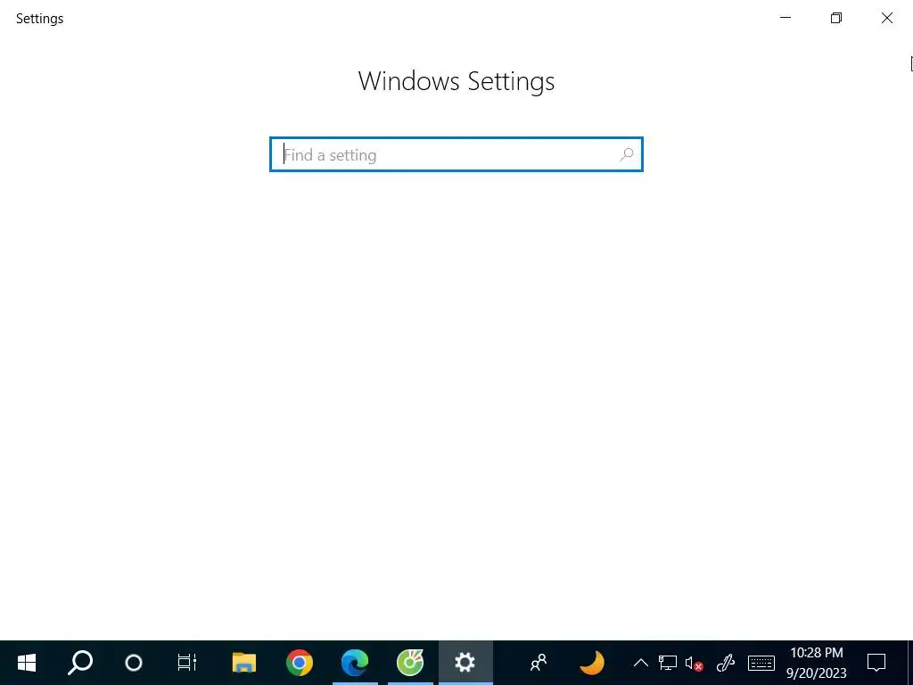Screen dimensions: 913x685
Task: Click the orange moon icon on taskbar
Action: (x=592, y=663)
